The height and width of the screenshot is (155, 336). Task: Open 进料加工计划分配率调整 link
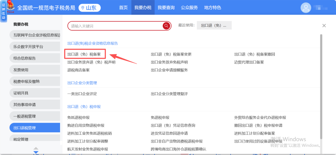[88, 141]
